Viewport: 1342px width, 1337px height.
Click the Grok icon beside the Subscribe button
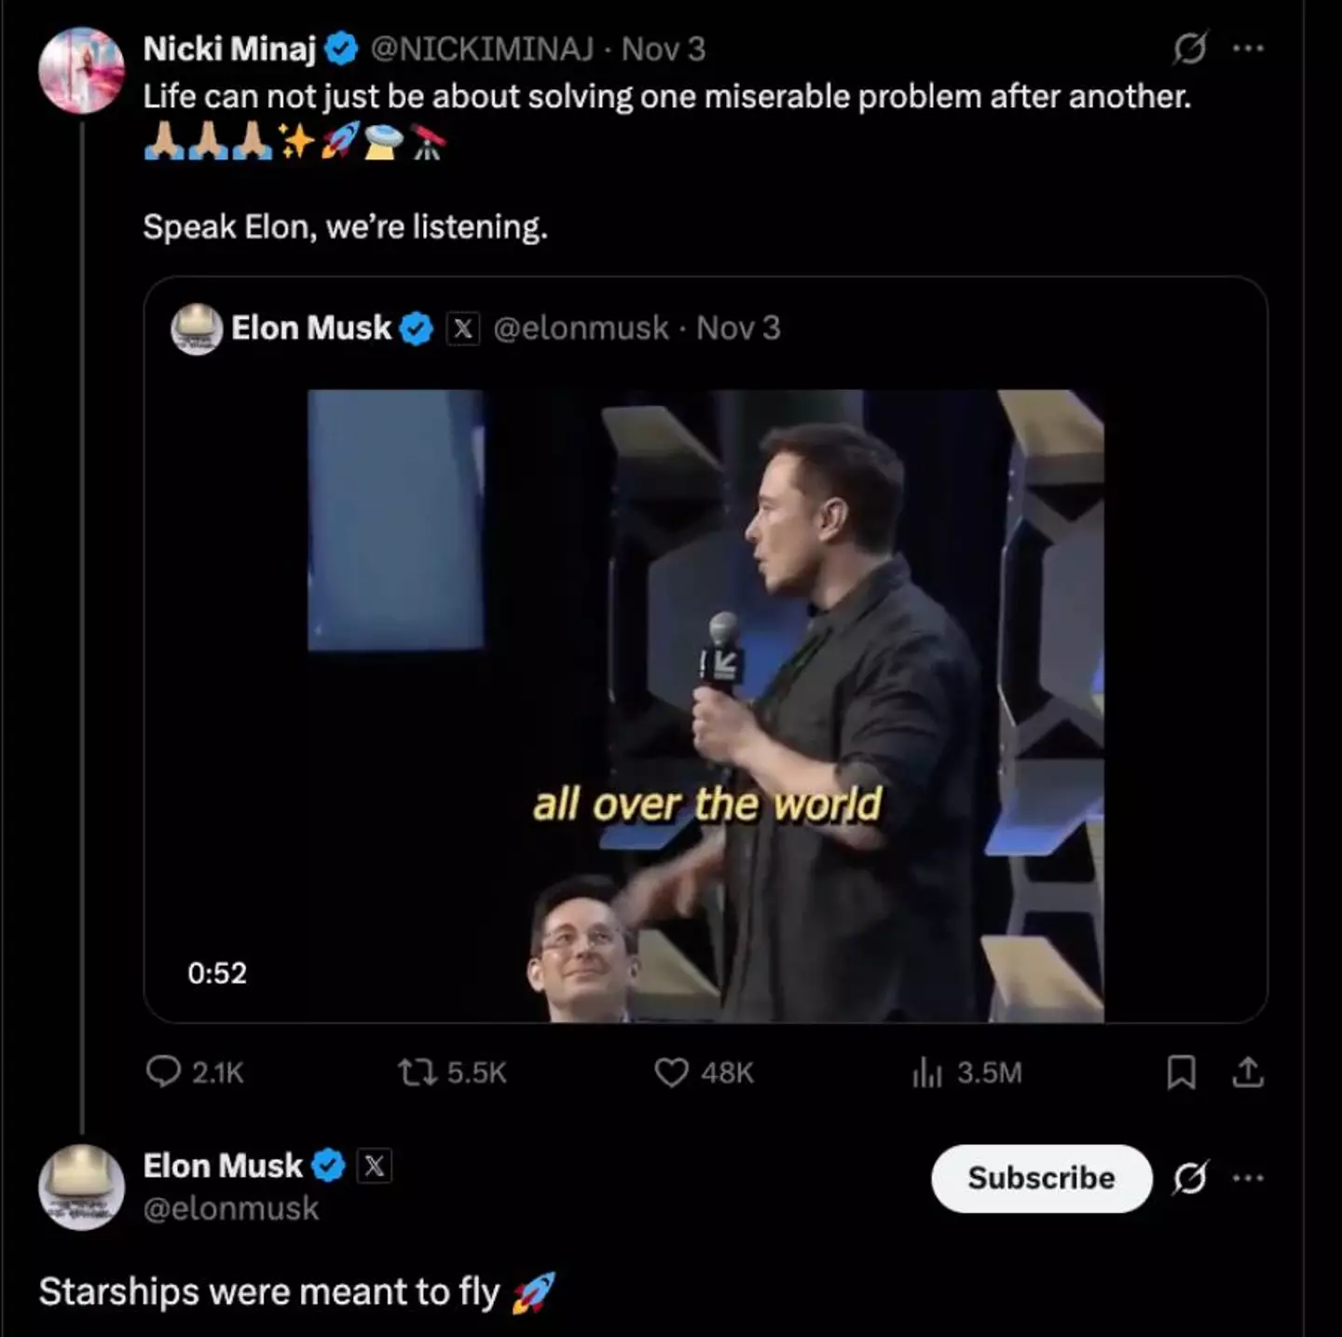[x=1189, y=1178]
